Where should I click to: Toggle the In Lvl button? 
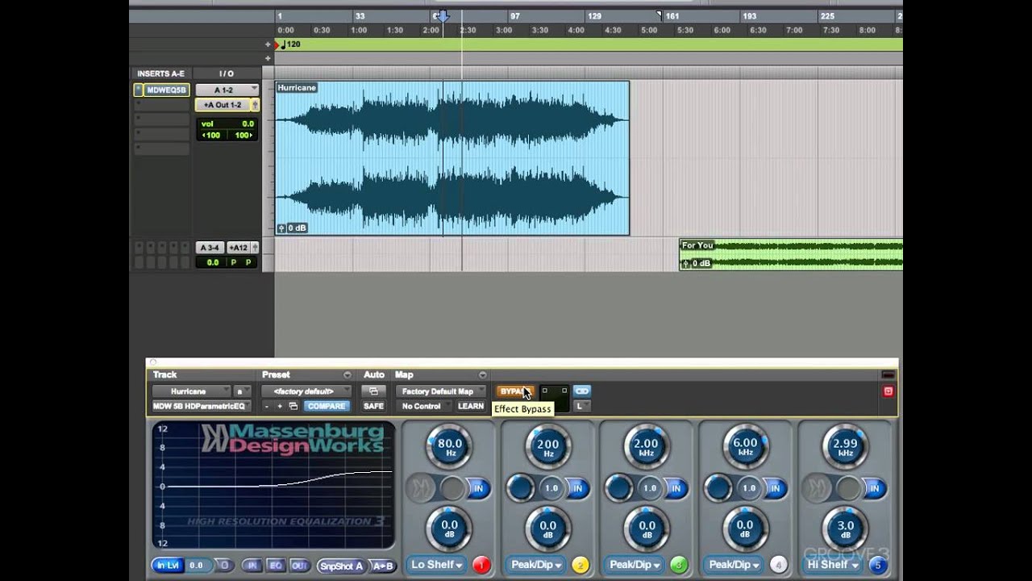coord(168,566)
